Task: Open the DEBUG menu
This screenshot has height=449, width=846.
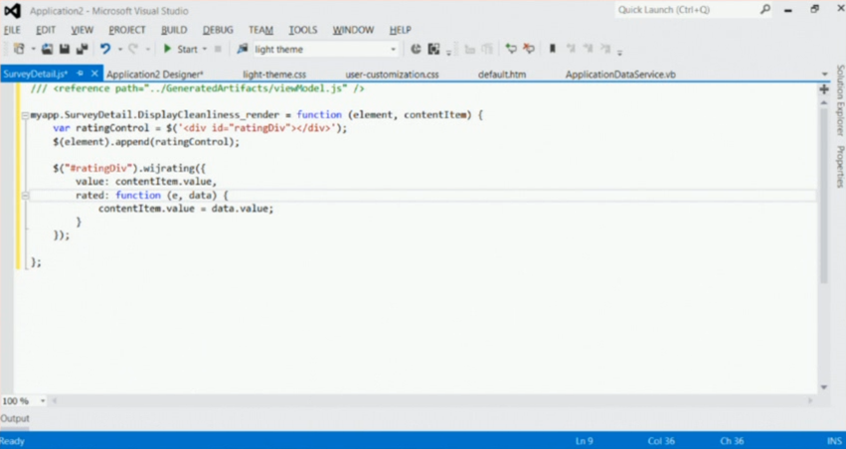Action: (x=218, y=30)
